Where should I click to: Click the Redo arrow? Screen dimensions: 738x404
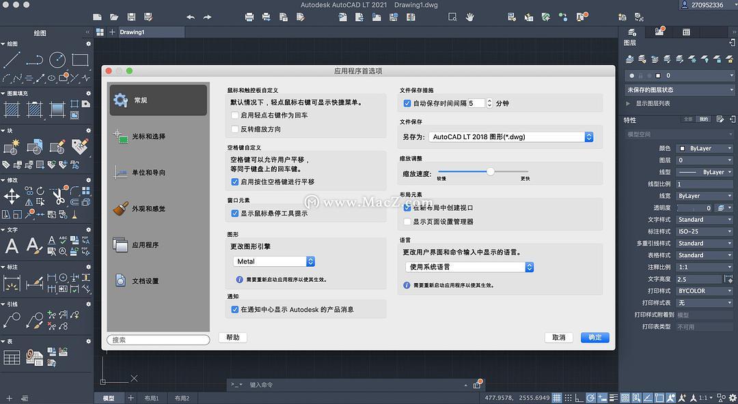[208, 17]
